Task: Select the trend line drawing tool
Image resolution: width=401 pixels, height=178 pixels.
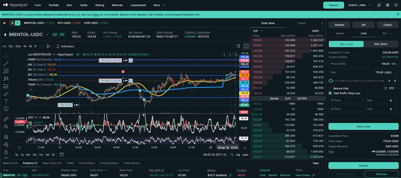Action: [x=6, y=64]
